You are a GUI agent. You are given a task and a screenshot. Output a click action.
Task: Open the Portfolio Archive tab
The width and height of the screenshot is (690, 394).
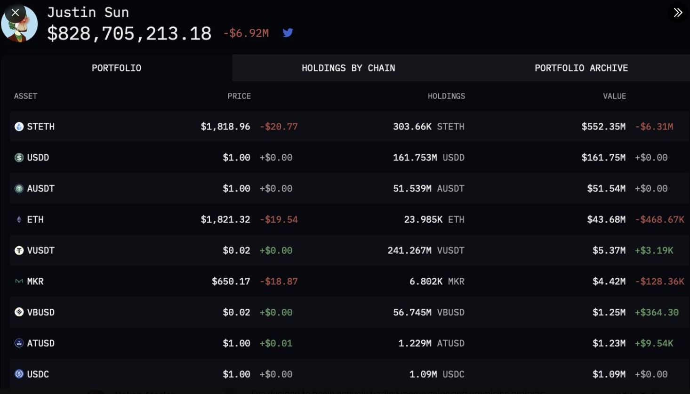coord(581,68)
